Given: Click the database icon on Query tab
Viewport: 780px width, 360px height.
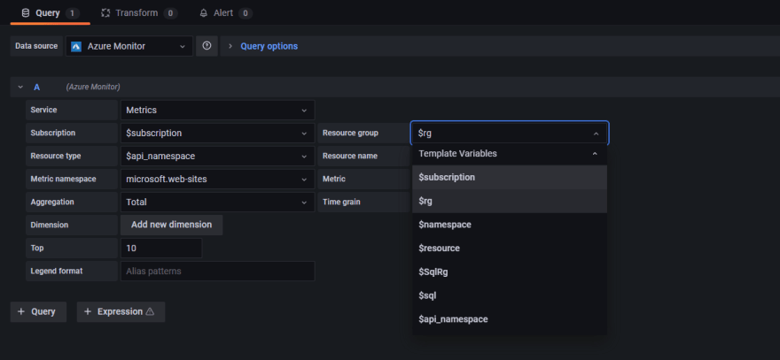Looking at the screenshot, I should click(x=26, y=13).
